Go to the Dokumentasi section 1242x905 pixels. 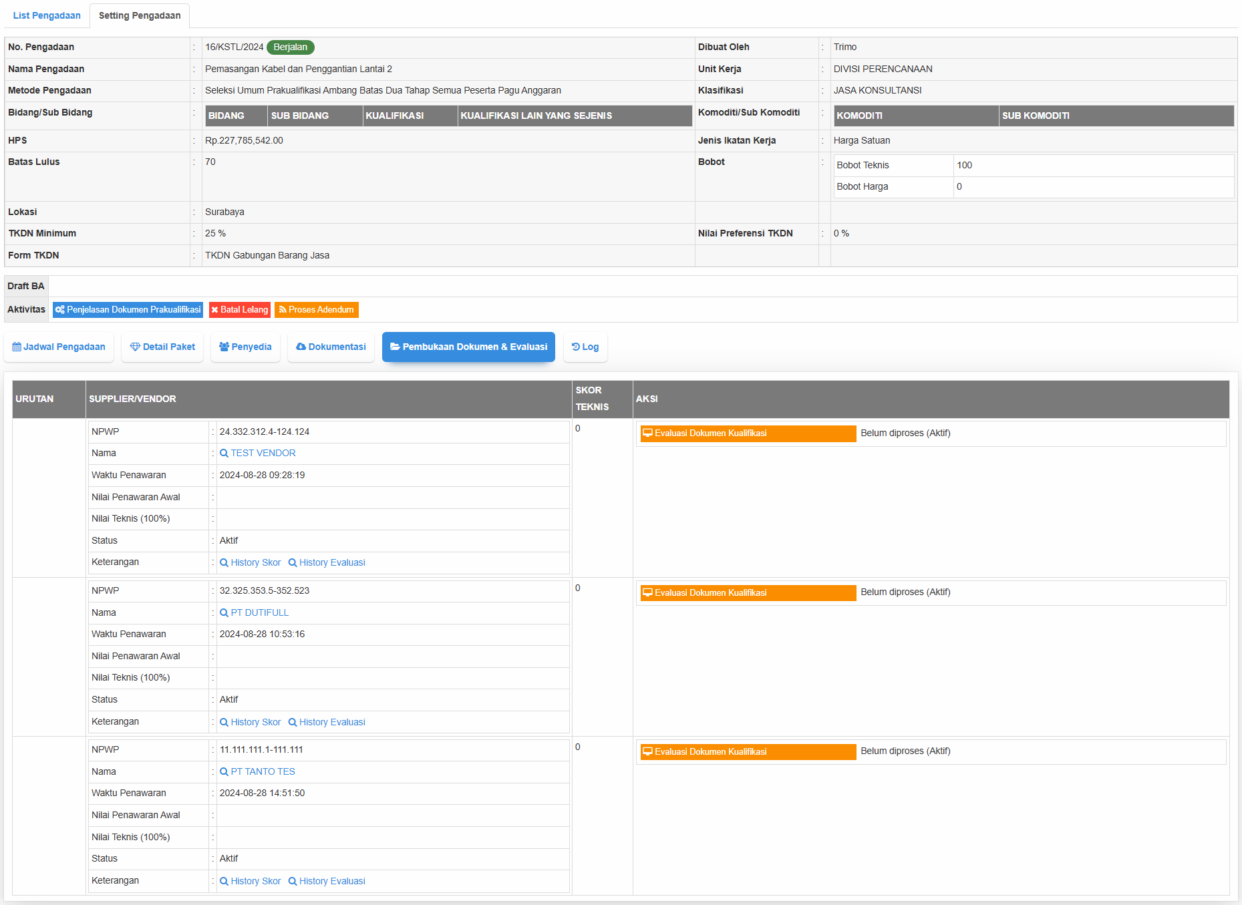point(331,347)
